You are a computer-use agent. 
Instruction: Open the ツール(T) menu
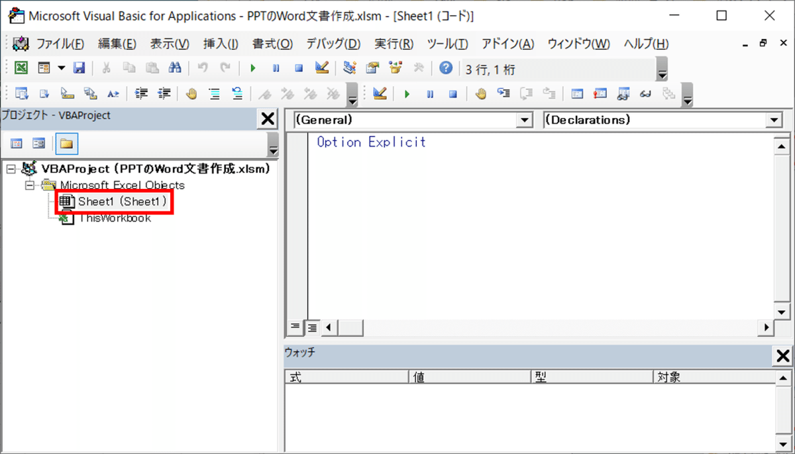point(448,44)
